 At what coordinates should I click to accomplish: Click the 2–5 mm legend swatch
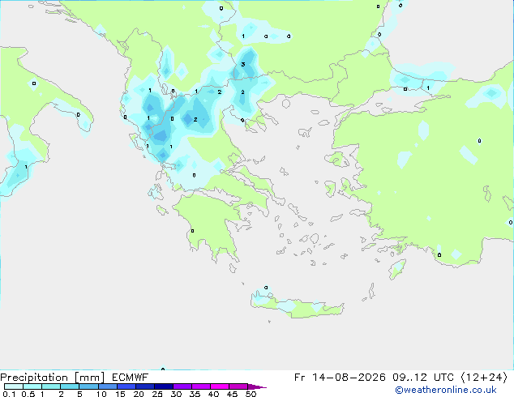70,386
